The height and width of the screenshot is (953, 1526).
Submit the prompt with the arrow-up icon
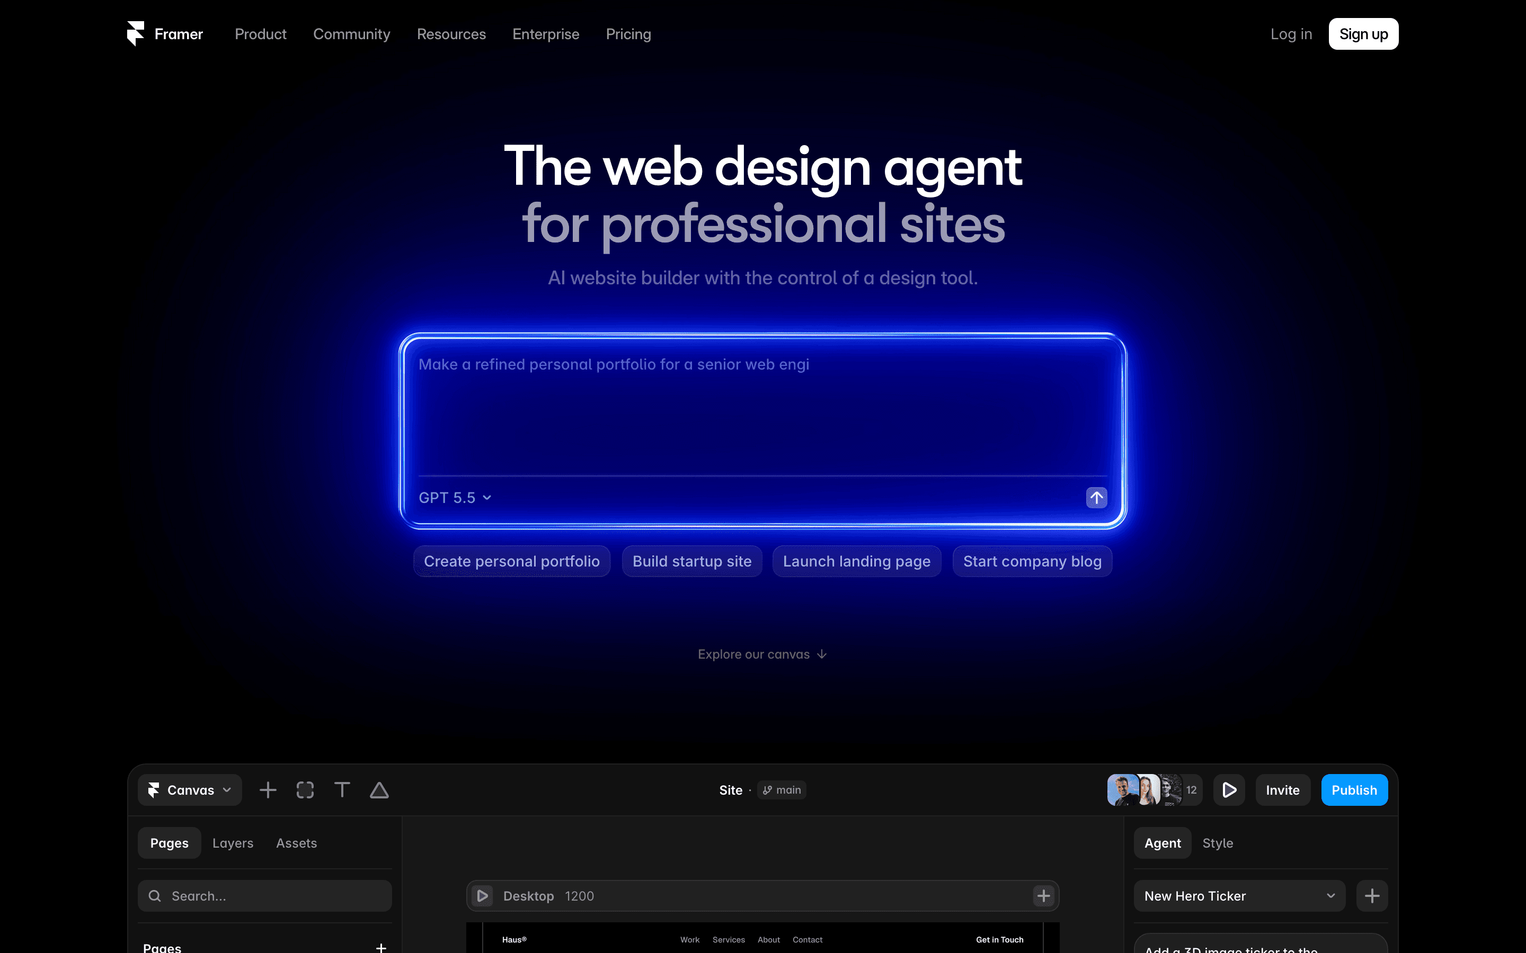point(1097,498)
